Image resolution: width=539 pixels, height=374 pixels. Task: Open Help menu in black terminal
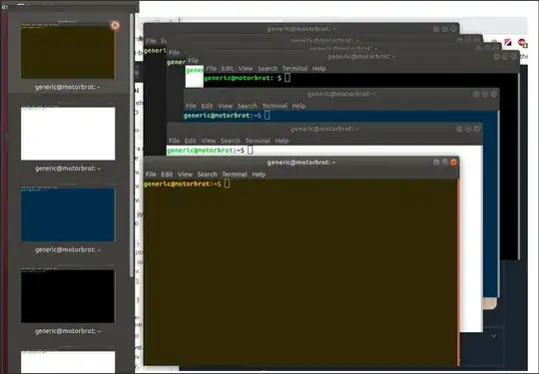point(319,69)
